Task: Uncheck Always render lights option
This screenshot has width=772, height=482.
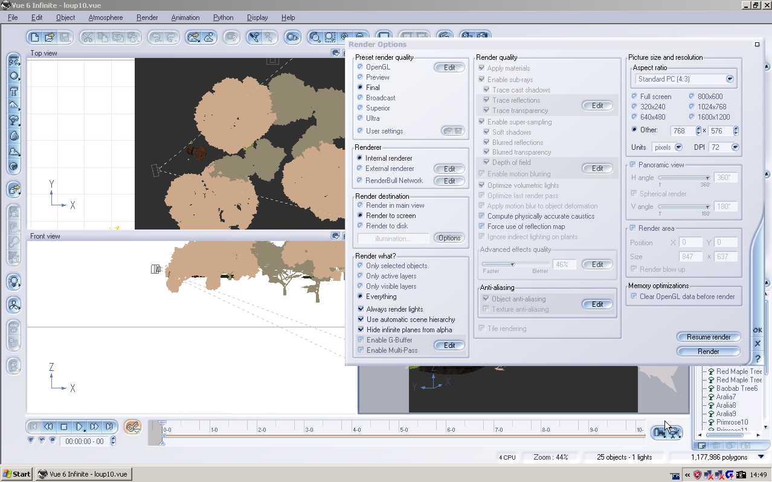Action: (x=361, y=309)
